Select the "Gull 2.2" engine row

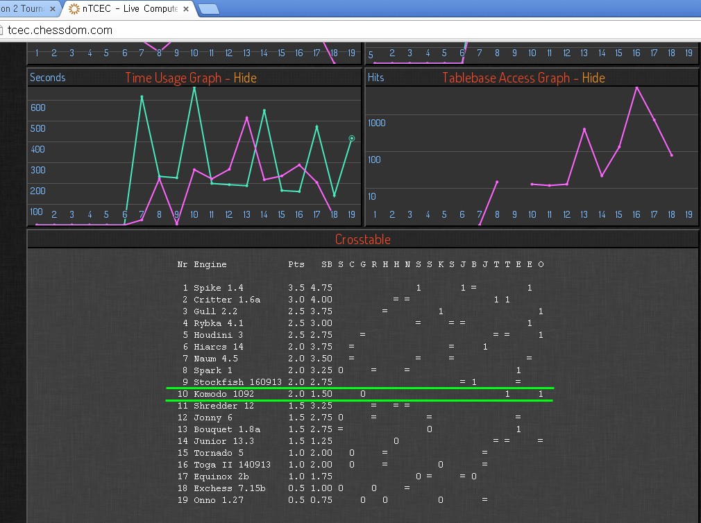pyautogui.click(x=360, y=311)
